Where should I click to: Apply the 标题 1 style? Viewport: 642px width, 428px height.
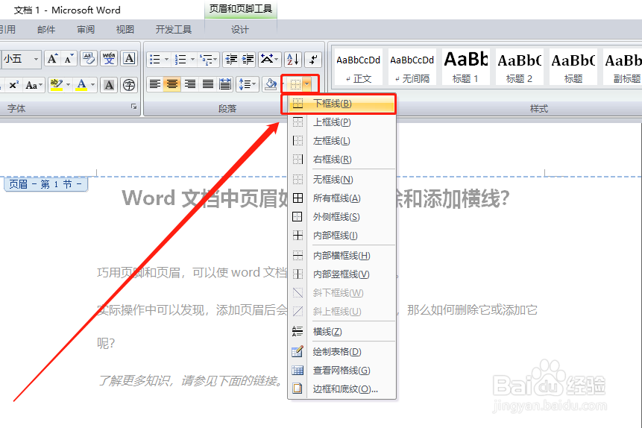(466, 67)
